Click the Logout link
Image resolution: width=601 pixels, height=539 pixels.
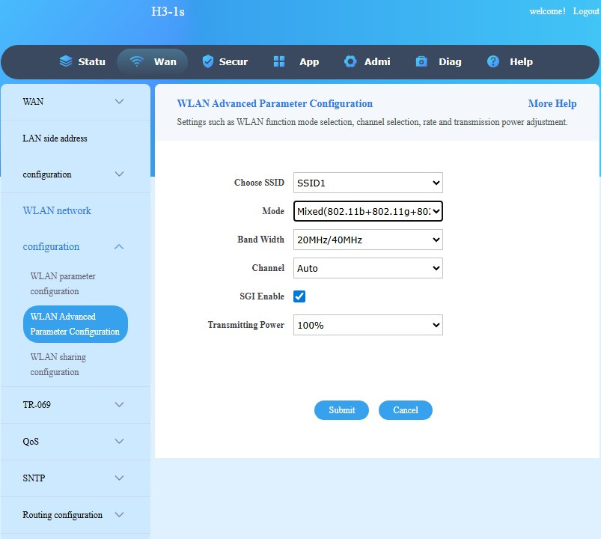click(x=586, y=11)
